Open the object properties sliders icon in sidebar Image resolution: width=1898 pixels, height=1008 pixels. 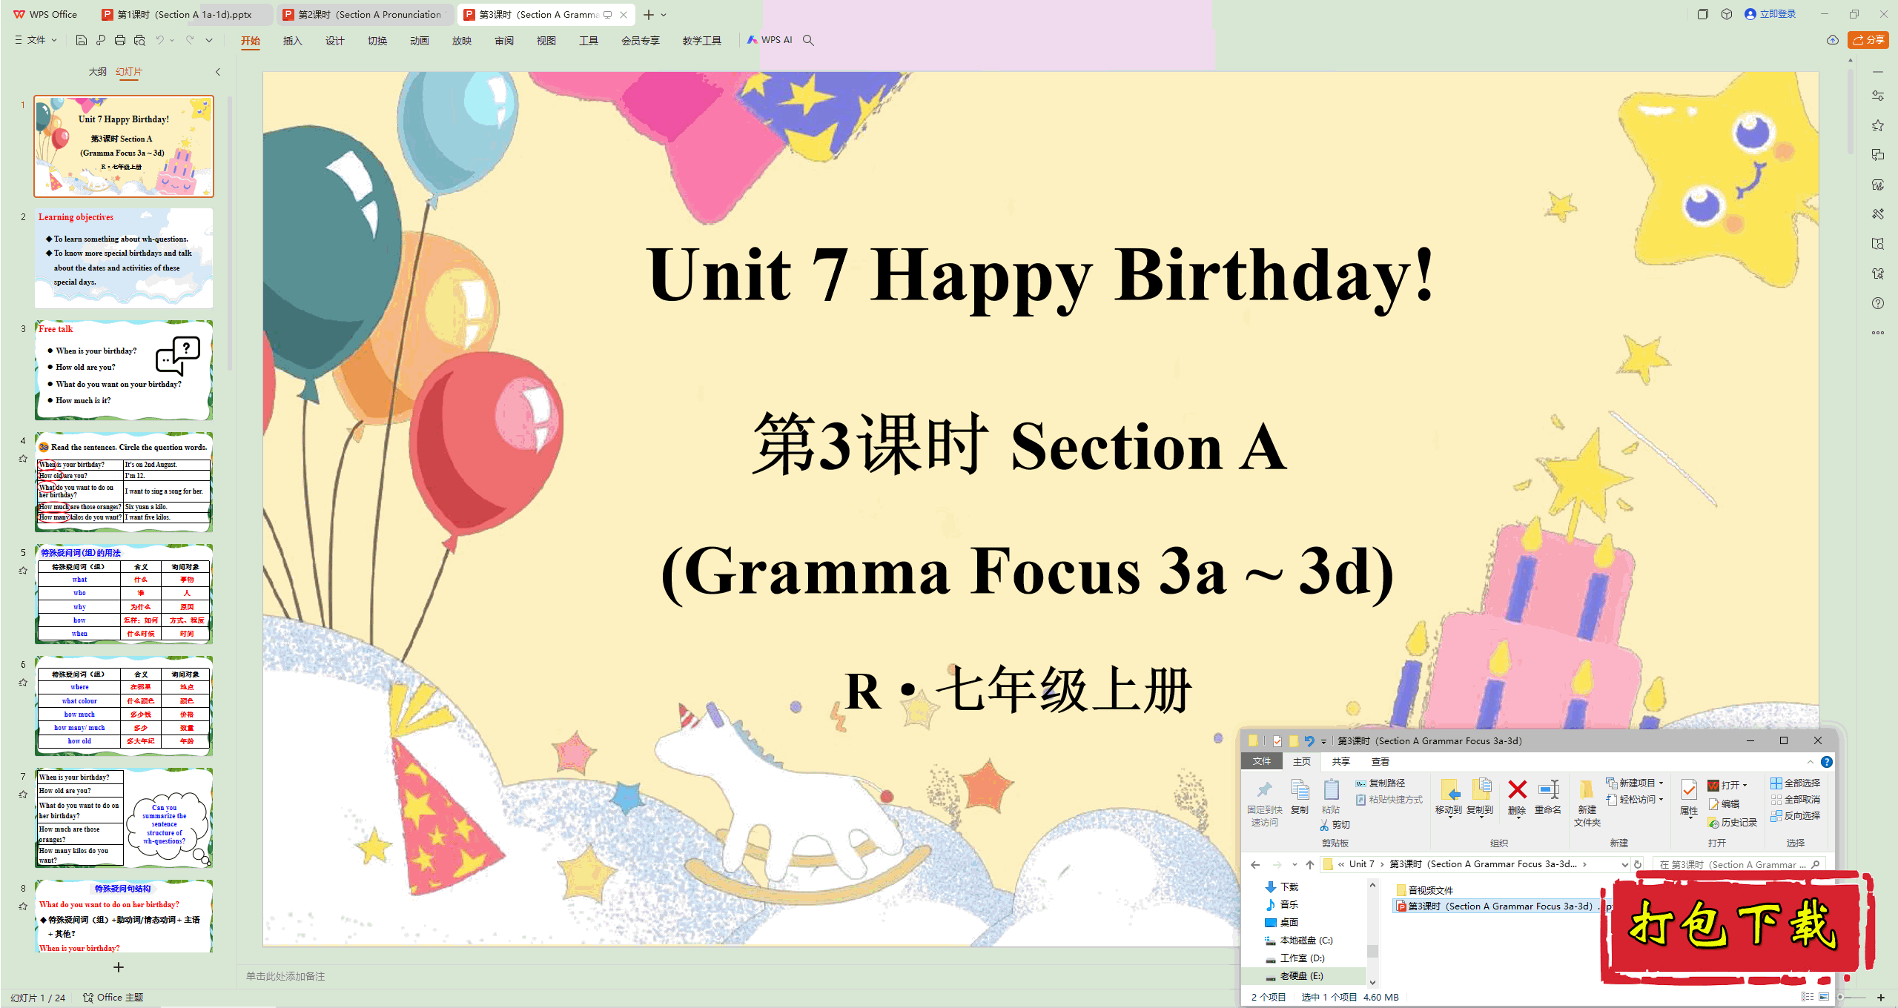[1878, 96]
